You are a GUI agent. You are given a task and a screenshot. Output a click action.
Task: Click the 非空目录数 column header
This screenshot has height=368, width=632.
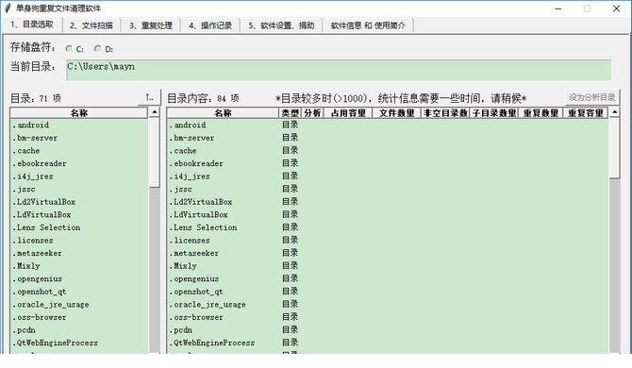pyautogui.click(x=445, y=113)
